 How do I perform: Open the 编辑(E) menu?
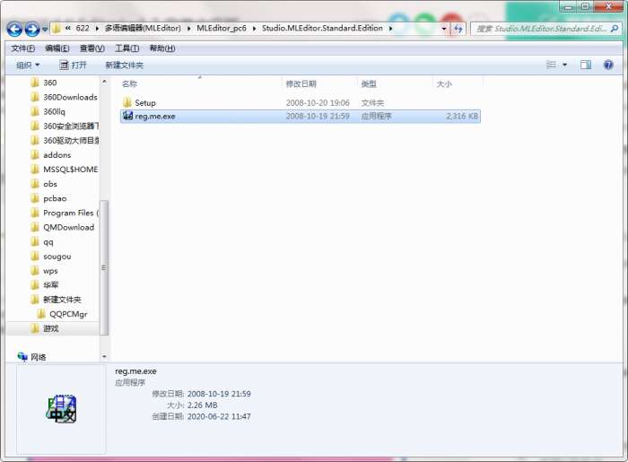point(57,48)
